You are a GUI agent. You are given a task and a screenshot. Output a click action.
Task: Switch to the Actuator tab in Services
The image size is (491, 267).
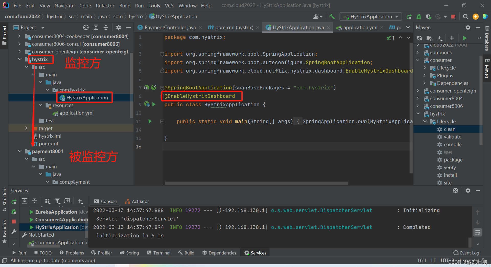[137, 201]
